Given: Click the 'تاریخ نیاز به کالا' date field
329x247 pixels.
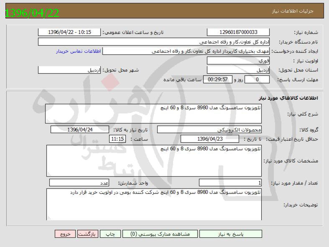Looking at the screenshot, I should [80, 130].
